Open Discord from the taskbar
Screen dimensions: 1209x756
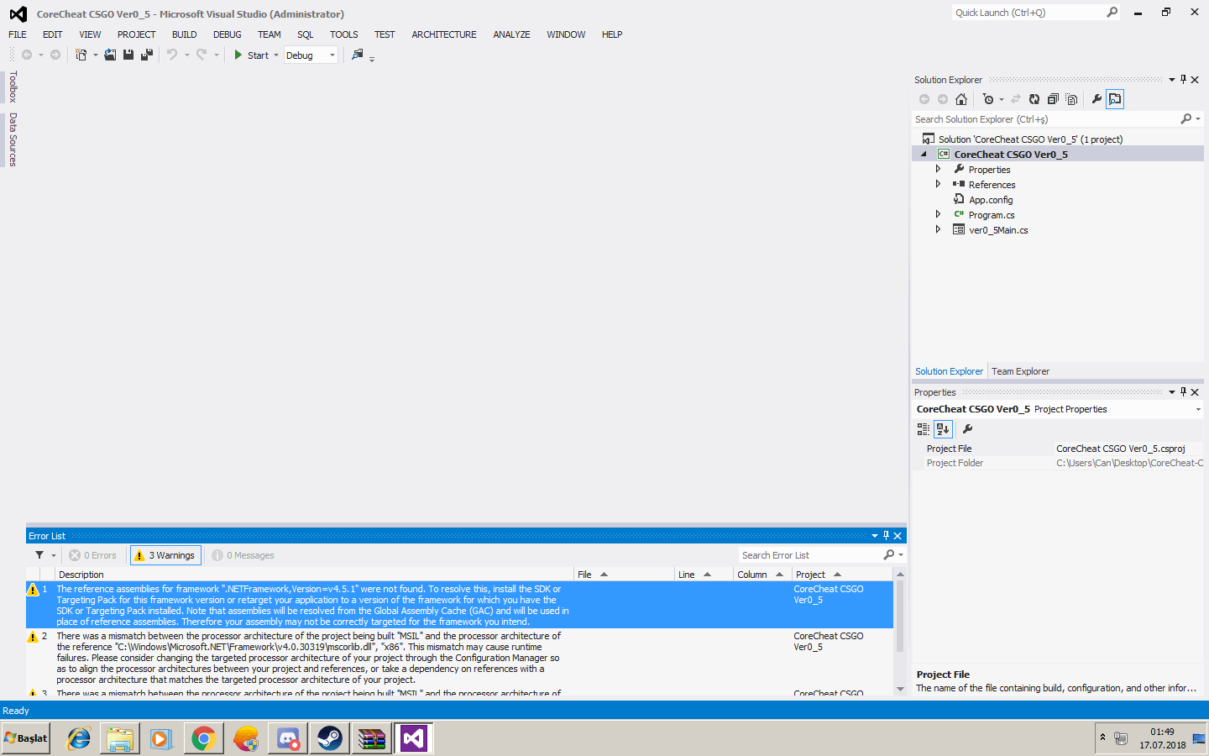point(287,738)
